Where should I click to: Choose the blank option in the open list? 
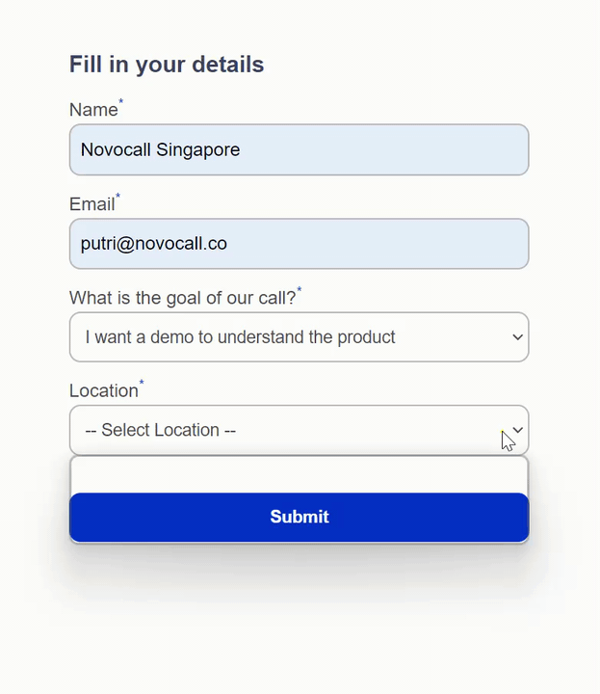tap(299, 475)
